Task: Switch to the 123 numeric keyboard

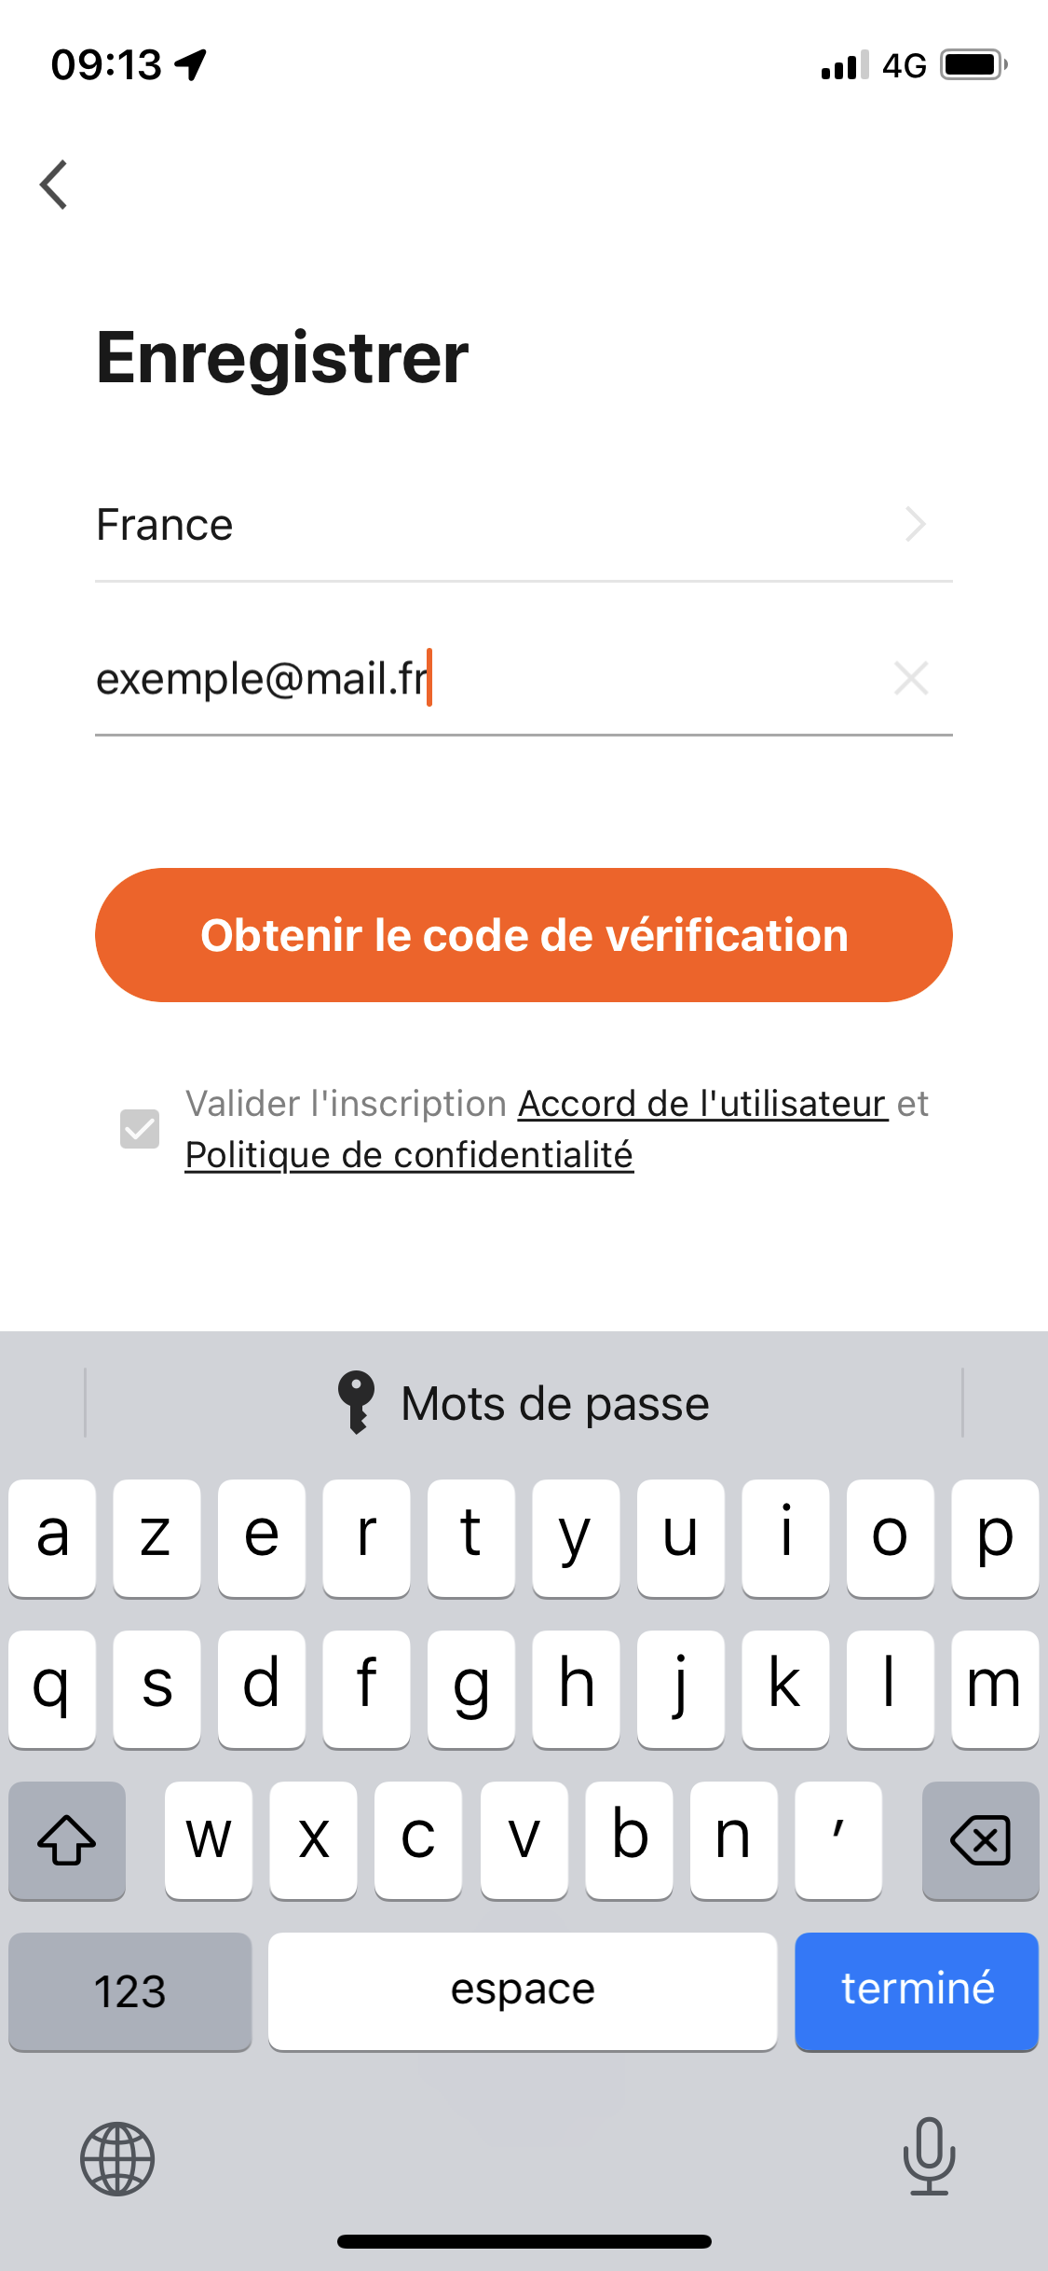Action: point(130,1991)
